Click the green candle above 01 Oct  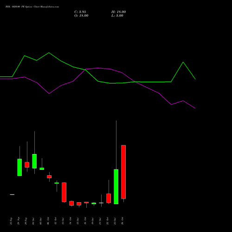(x=34, y=161)
